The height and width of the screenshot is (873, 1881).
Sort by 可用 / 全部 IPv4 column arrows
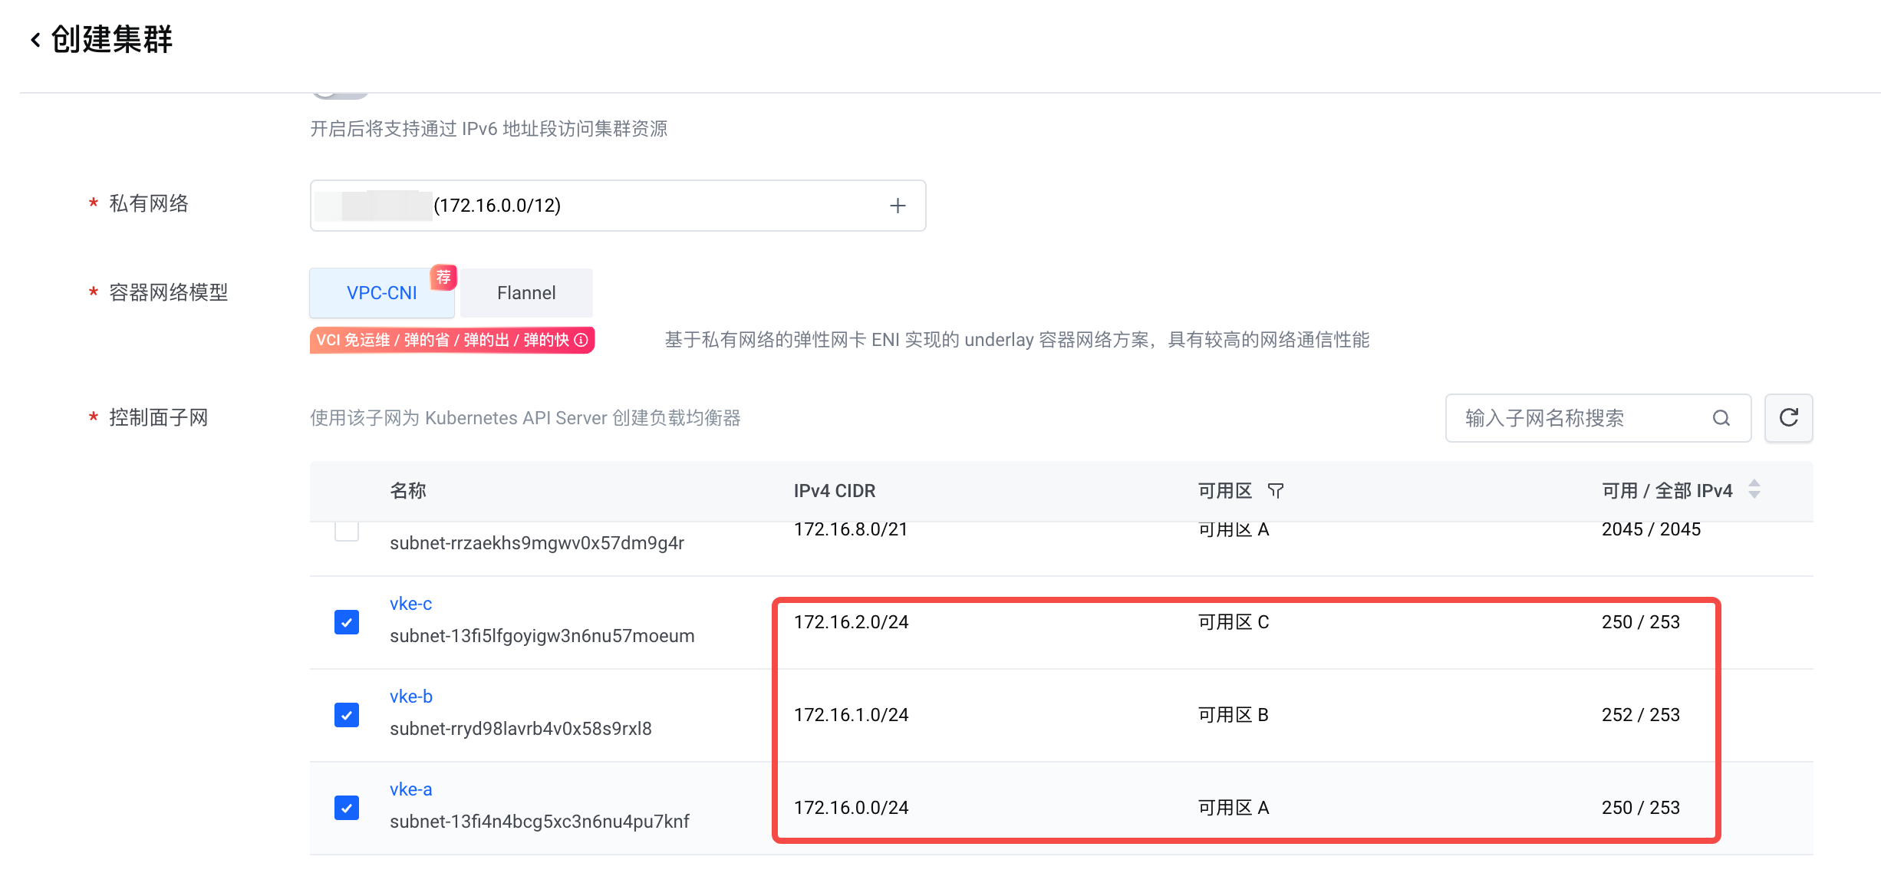(x=1754, y=489)
